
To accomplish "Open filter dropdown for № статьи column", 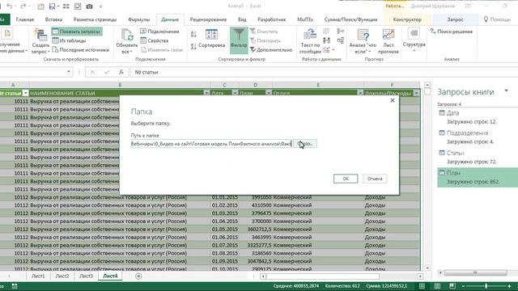I will pos(25,94).
